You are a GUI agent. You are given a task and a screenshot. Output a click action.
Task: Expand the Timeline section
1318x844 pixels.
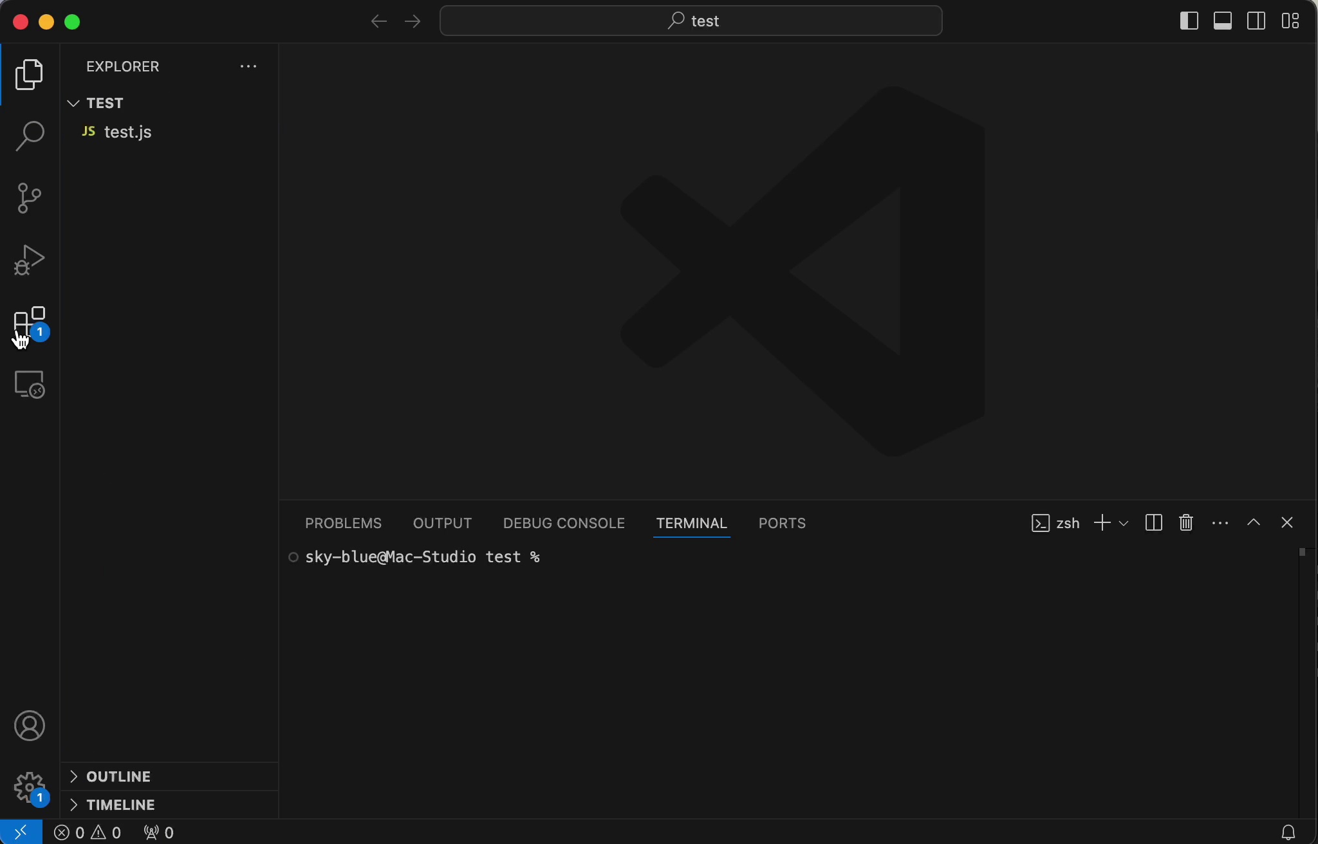click(169, 805)
